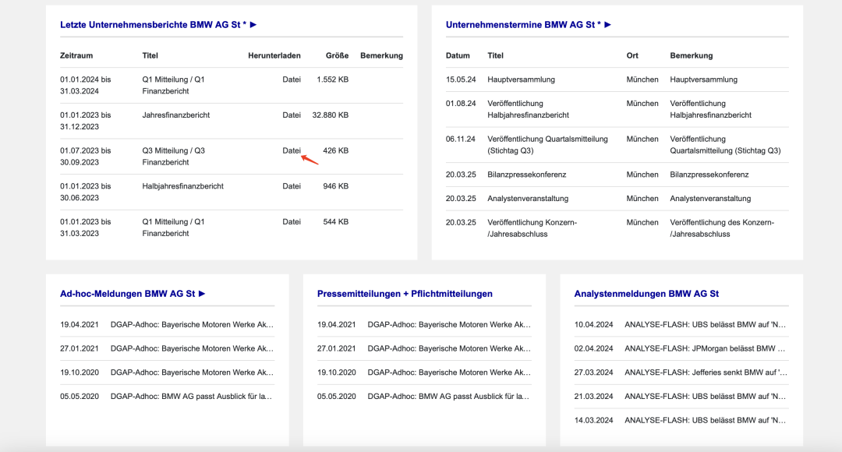Open the UBS analyst flash dated 10.04.2024

coord(705,325)
